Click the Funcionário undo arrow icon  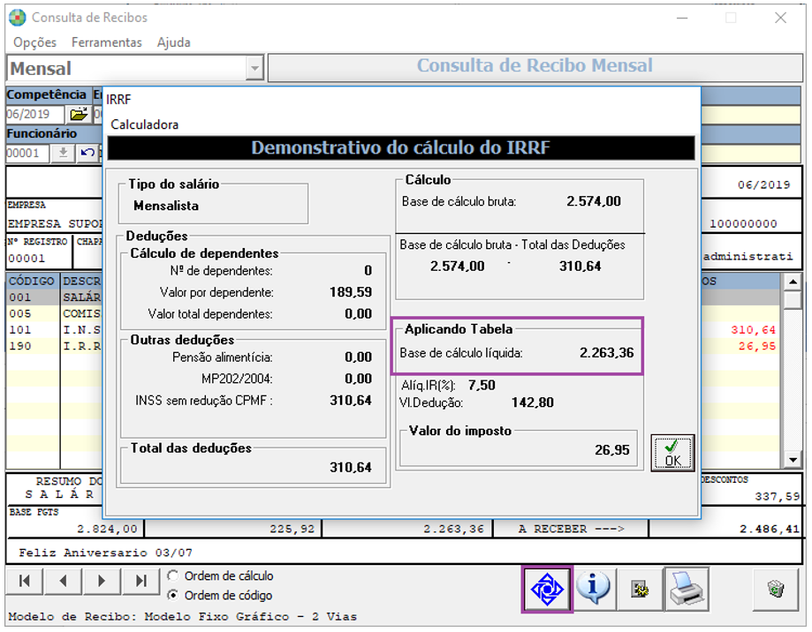point(87,153)
